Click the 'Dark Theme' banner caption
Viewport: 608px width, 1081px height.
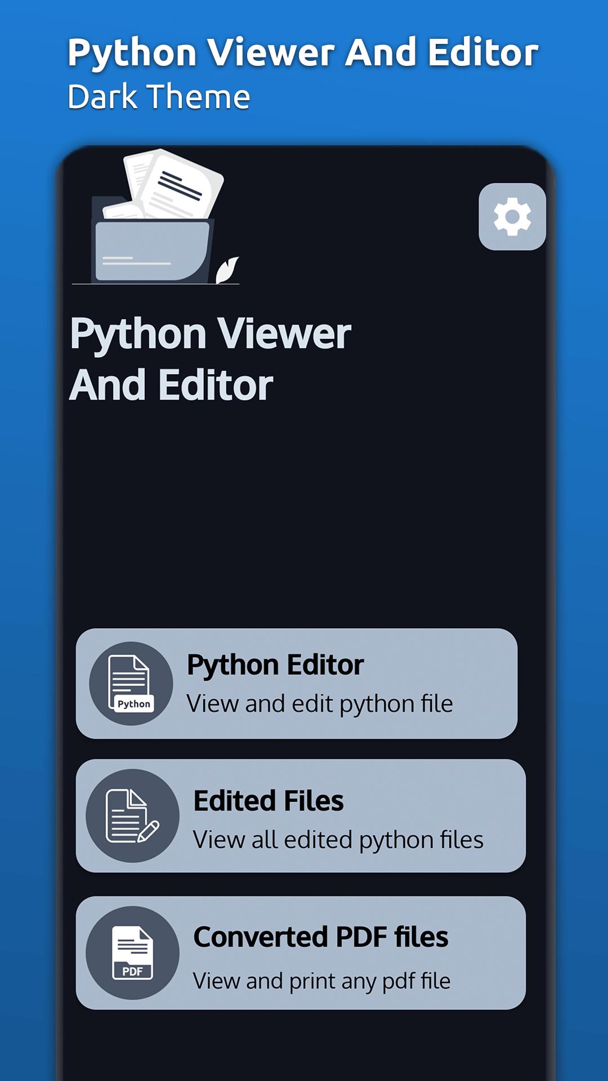point(159,97)
